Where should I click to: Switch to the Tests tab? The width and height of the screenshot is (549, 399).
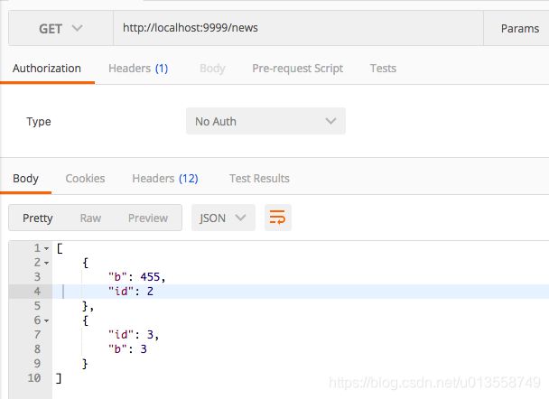pos(383,69)
